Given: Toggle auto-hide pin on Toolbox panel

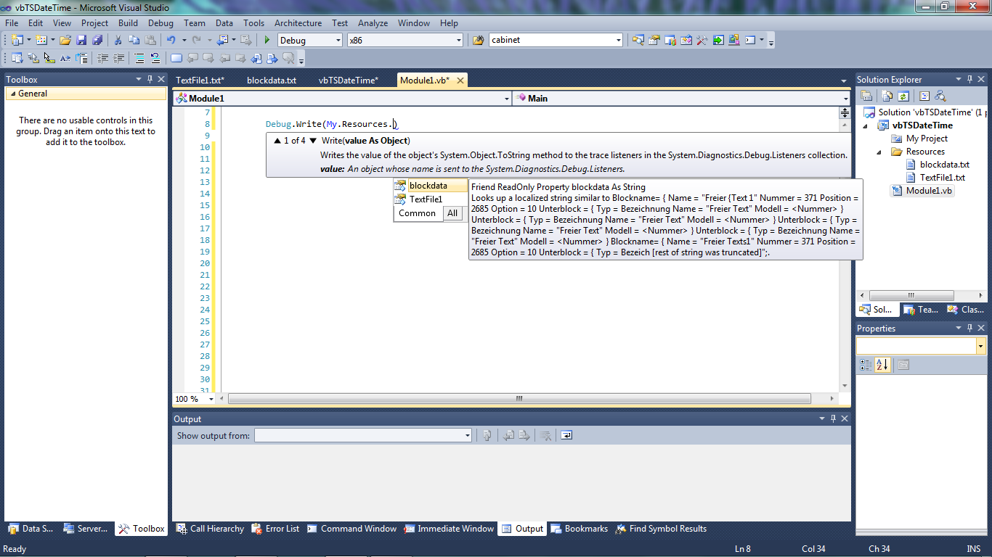Looking at the screenshot, I should (x=150, y=80).
